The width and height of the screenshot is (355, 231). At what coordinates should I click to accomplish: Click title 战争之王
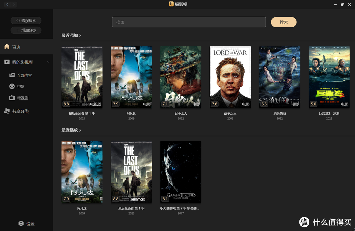(230, 113)
